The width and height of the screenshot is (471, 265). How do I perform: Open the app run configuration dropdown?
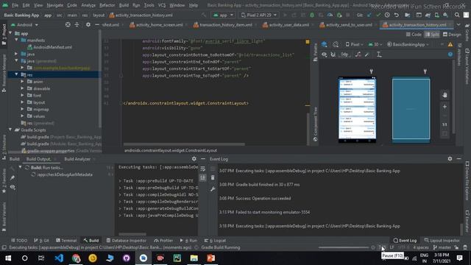coord(223,15)
